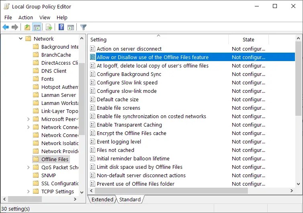303x213 pixels.
Task: Click policy icon beside Files not cached
Action: (x=93, y=150)
